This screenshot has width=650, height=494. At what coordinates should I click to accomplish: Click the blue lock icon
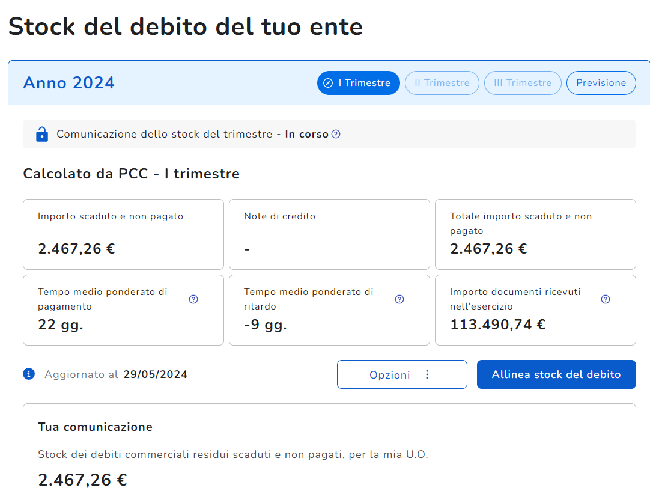point(41,134)
